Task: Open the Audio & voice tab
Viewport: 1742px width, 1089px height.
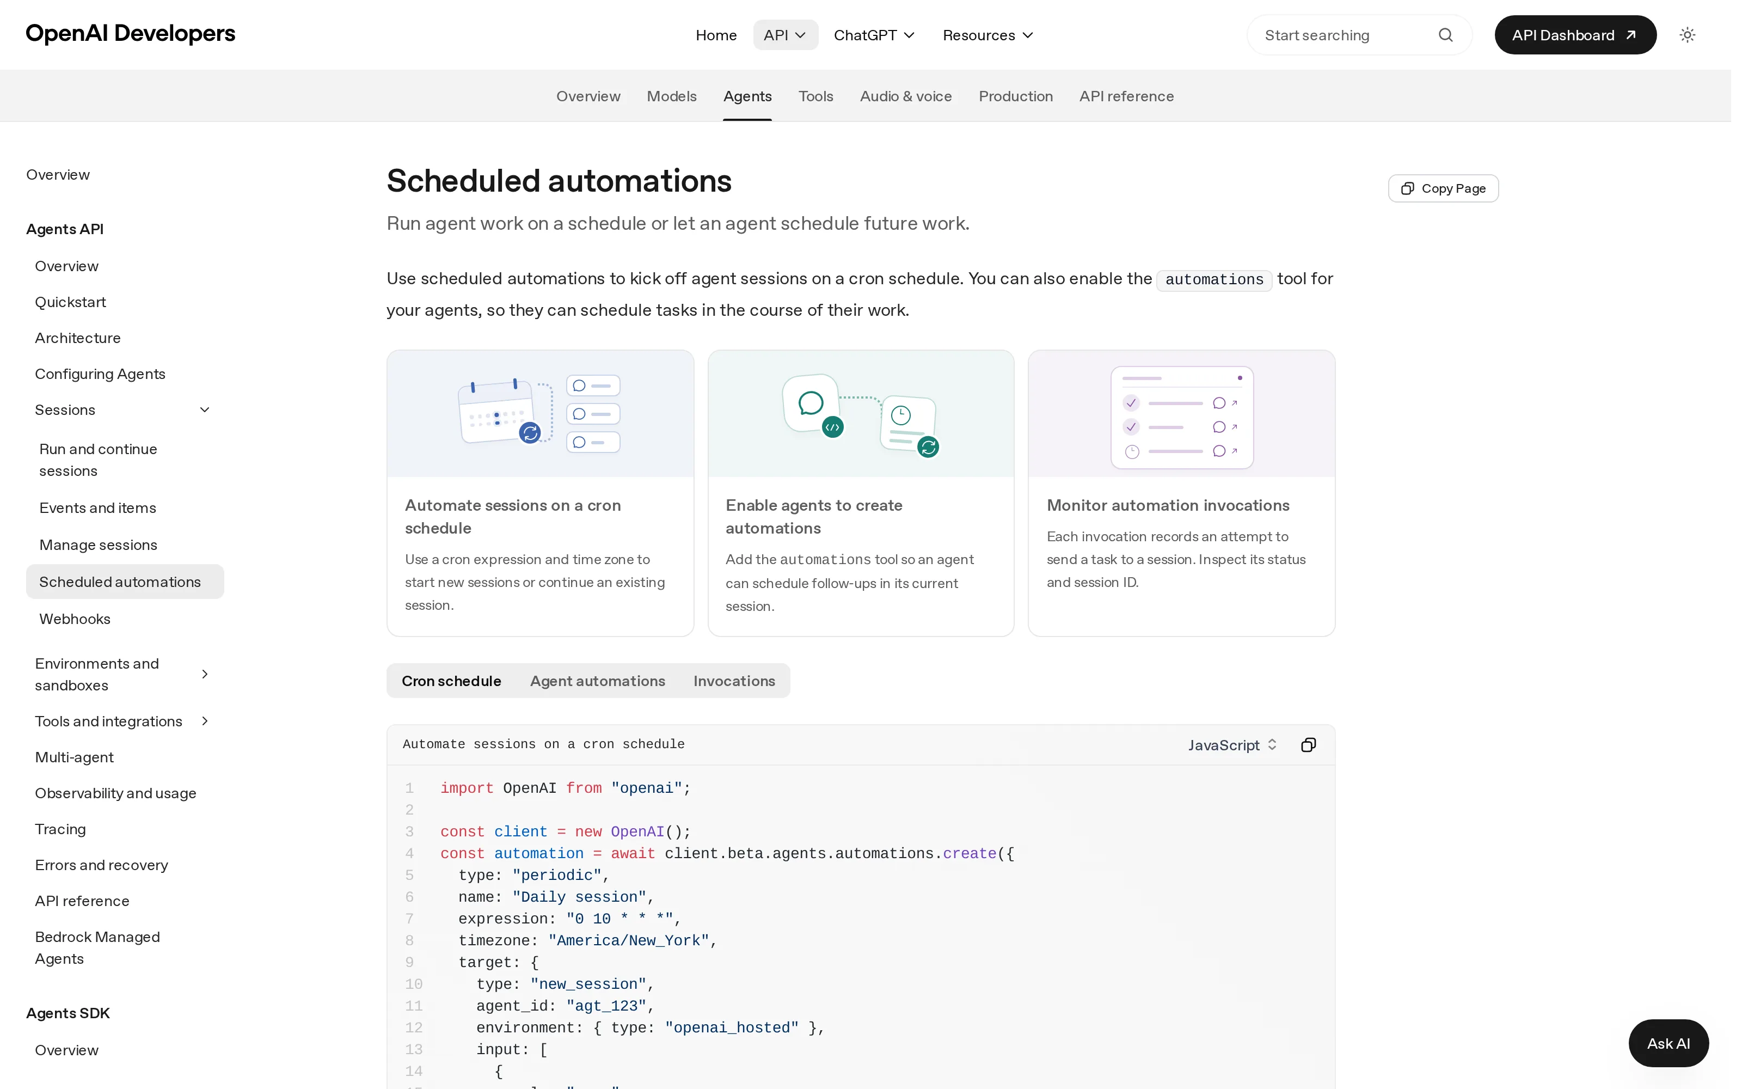Action: (905, 96)
